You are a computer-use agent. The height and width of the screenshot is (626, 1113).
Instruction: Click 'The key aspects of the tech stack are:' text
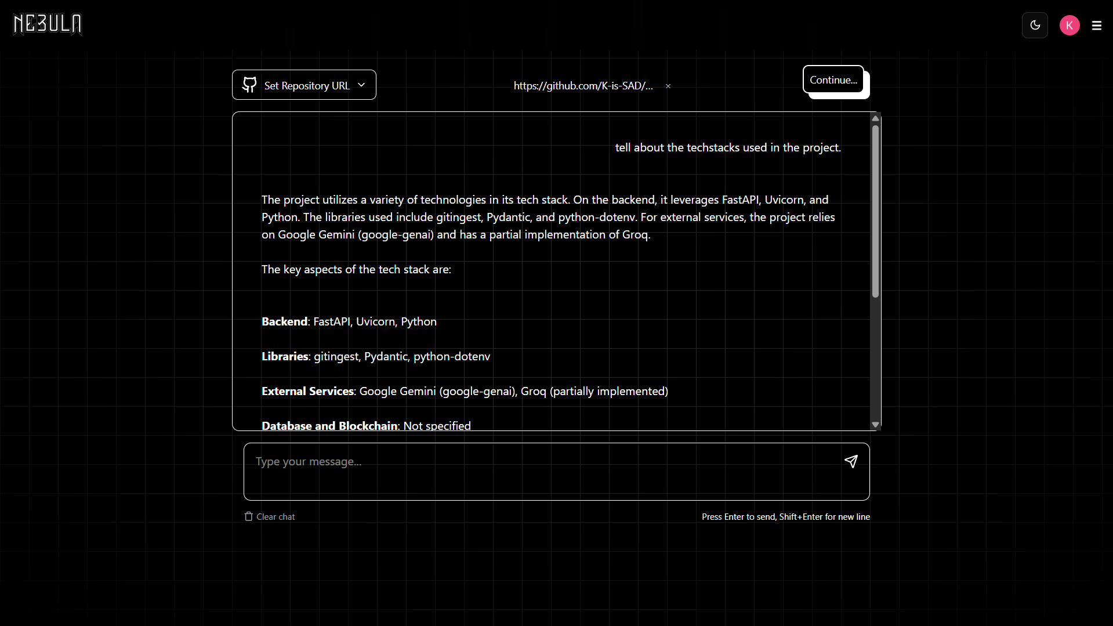click(x=356, y=269)
